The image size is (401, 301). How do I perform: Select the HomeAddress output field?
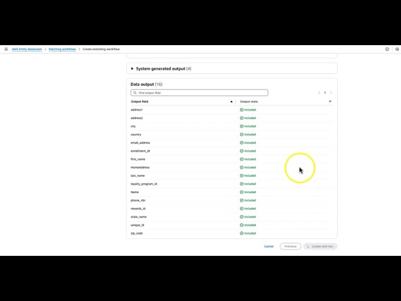tap(140, 167)
